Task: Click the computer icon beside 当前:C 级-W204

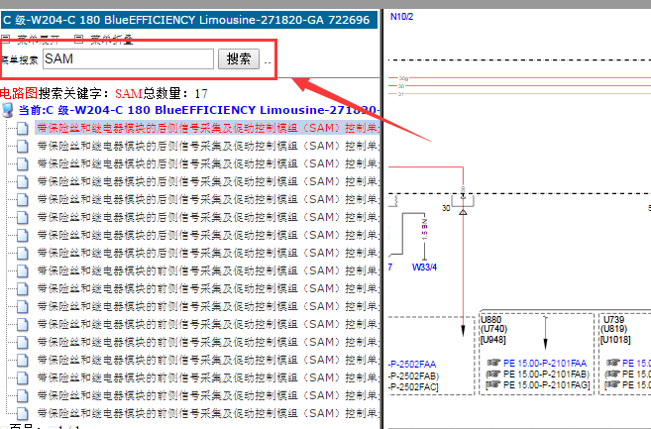Action: click(x=8, y=110)
